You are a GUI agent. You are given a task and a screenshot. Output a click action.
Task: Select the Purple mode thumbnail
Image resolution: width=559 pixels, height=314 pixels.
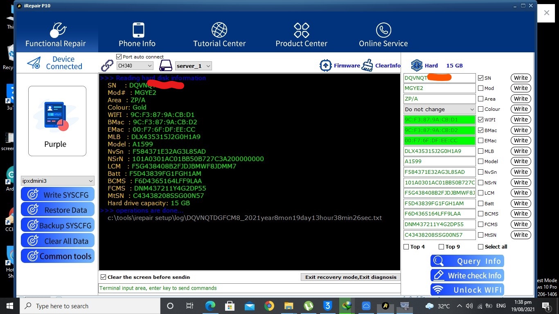click(x=57, y=121)
